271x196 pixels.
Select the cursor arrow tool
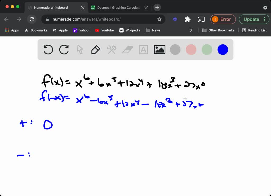(x=80, y=49)
